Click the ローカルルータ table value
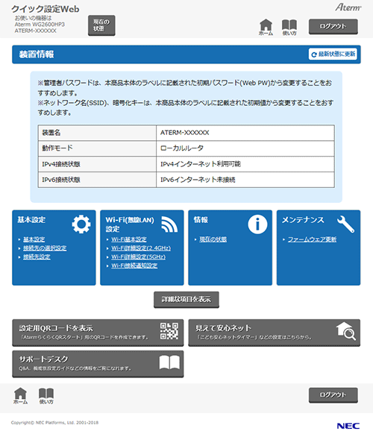Image resolution: width=373 pixels, height=443 pixels. [245, 148]
